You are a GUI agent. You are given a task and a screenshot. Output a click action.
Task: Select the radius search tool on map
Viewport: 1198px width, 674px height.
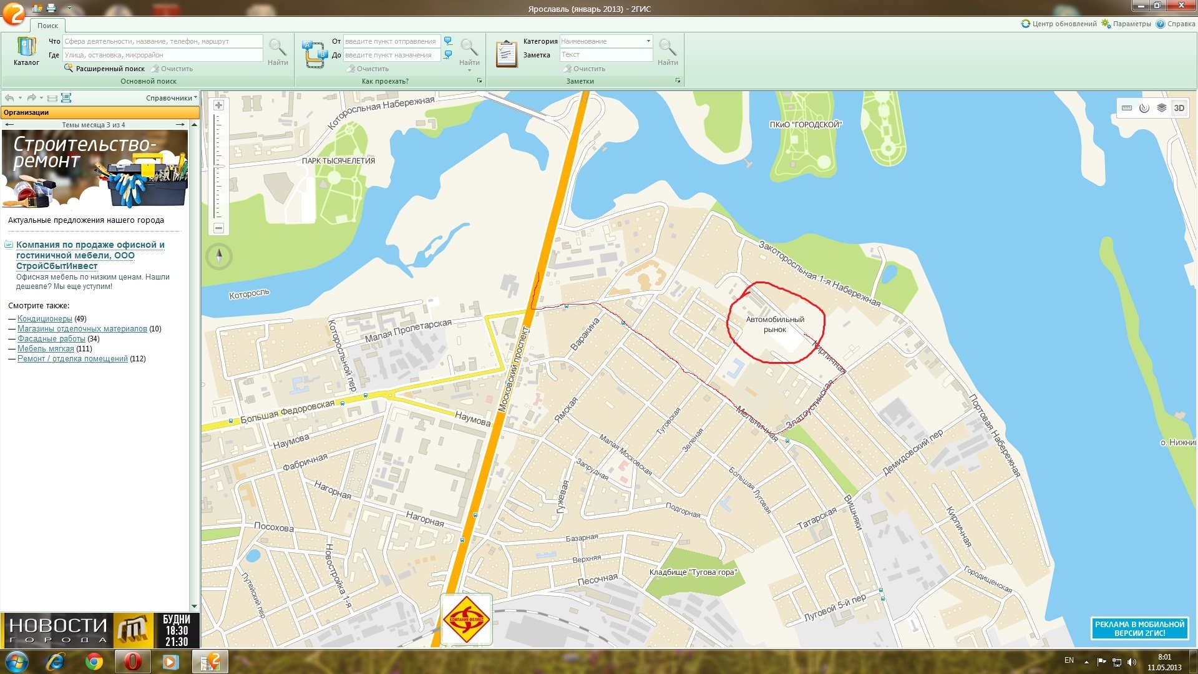pyautogui.click(x=1144, y=108)
